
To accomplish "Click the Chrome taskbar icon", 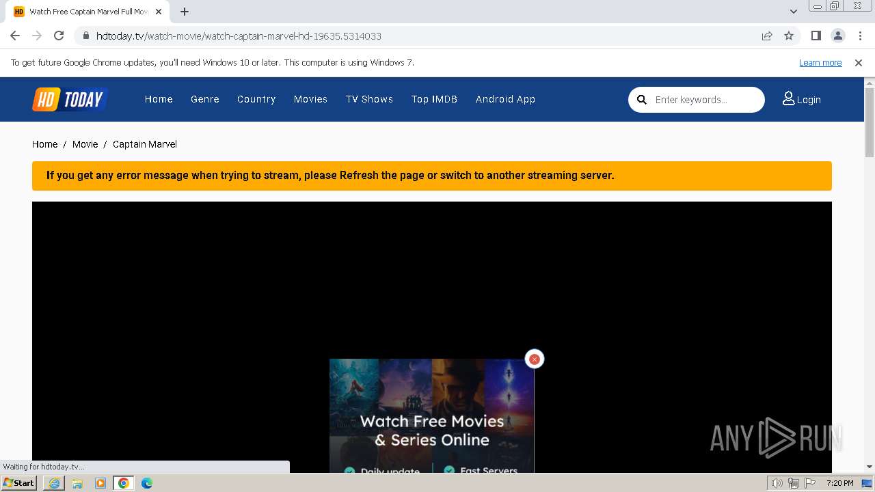I will coord(124,483).
